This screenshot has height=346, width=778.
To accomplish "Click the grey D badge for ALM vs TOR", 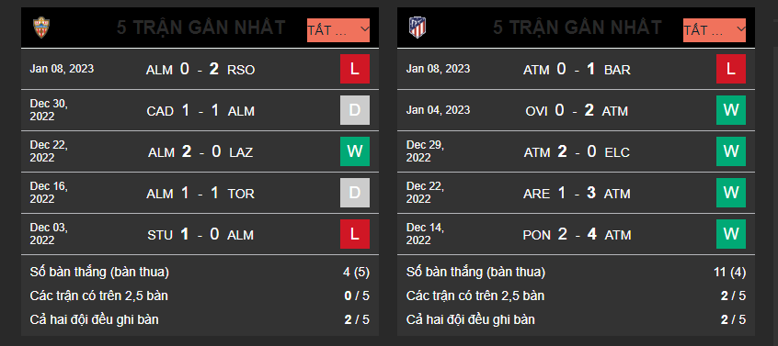I will [355, 193].
